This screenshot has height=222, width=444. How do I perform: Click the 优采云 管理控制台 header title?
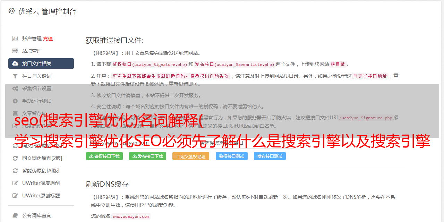47,11
